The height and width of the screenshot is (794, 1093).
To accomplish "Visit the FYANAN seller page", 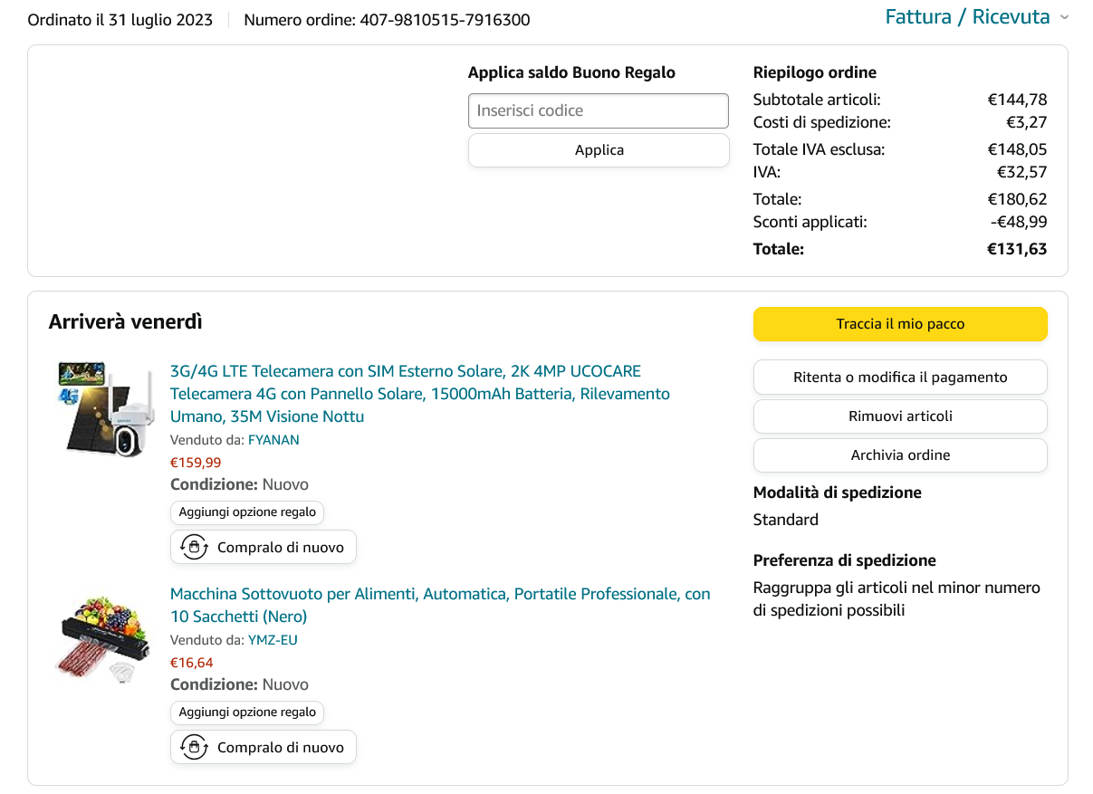I will (273, 440).
